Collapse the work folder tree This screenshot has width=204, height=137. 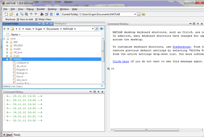(4, 39)
